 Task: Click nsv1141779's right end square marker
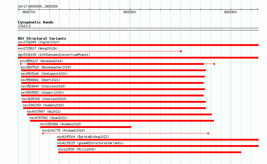(x=208, y=133)
